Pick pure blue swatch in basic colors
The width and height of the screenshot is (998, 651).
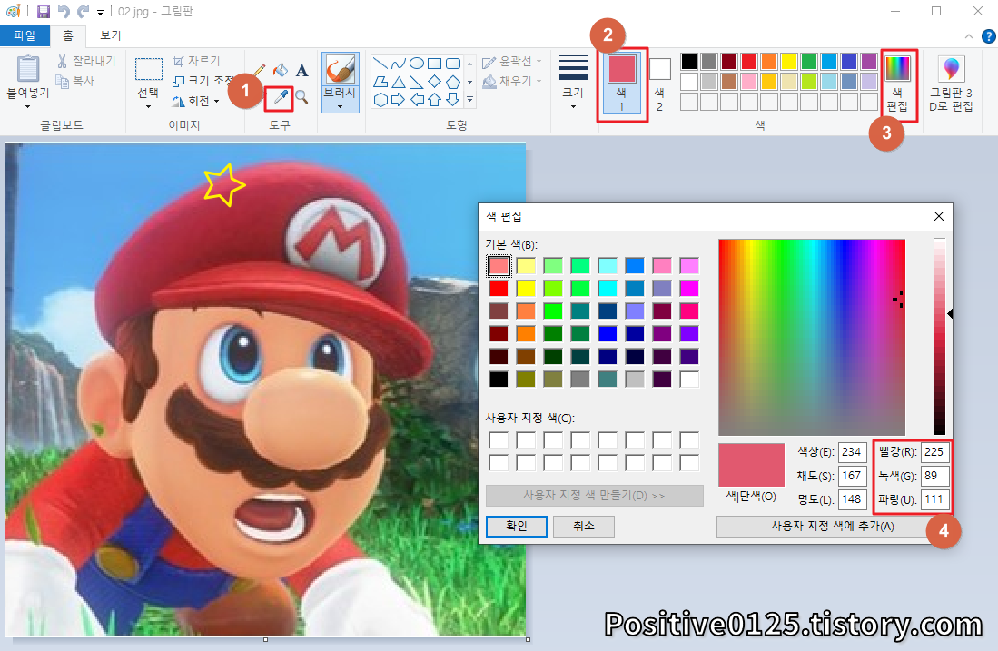(x=608, y=333)
